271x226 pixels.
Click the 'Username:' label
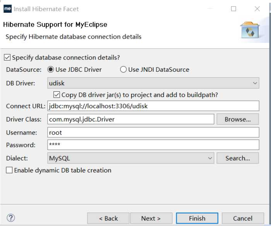tap(21, 132)
